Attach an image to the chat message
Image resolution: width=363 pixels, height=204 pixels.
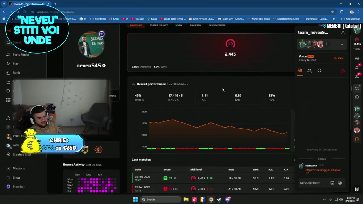[x=332, y=183]
